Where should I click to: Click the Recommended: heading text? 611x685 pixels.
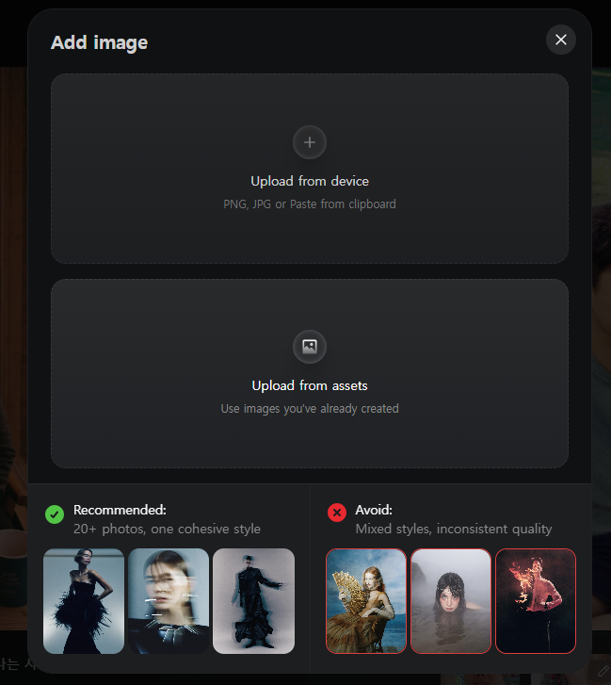click(x=120, y=510)
